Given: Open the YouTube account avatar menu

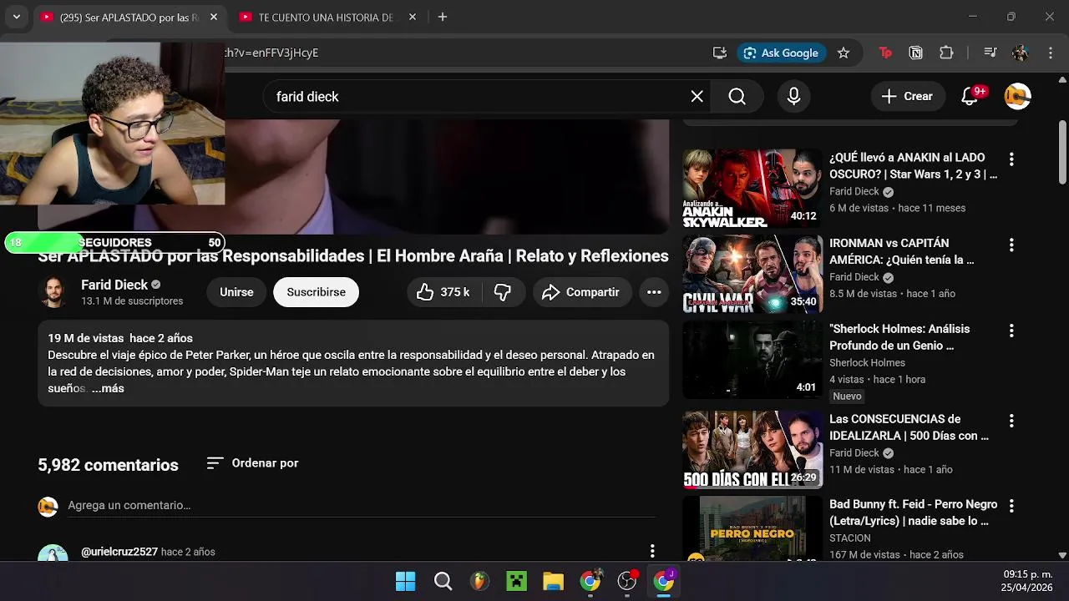Looking at the screenshot, I should (x=1018, y=97).
